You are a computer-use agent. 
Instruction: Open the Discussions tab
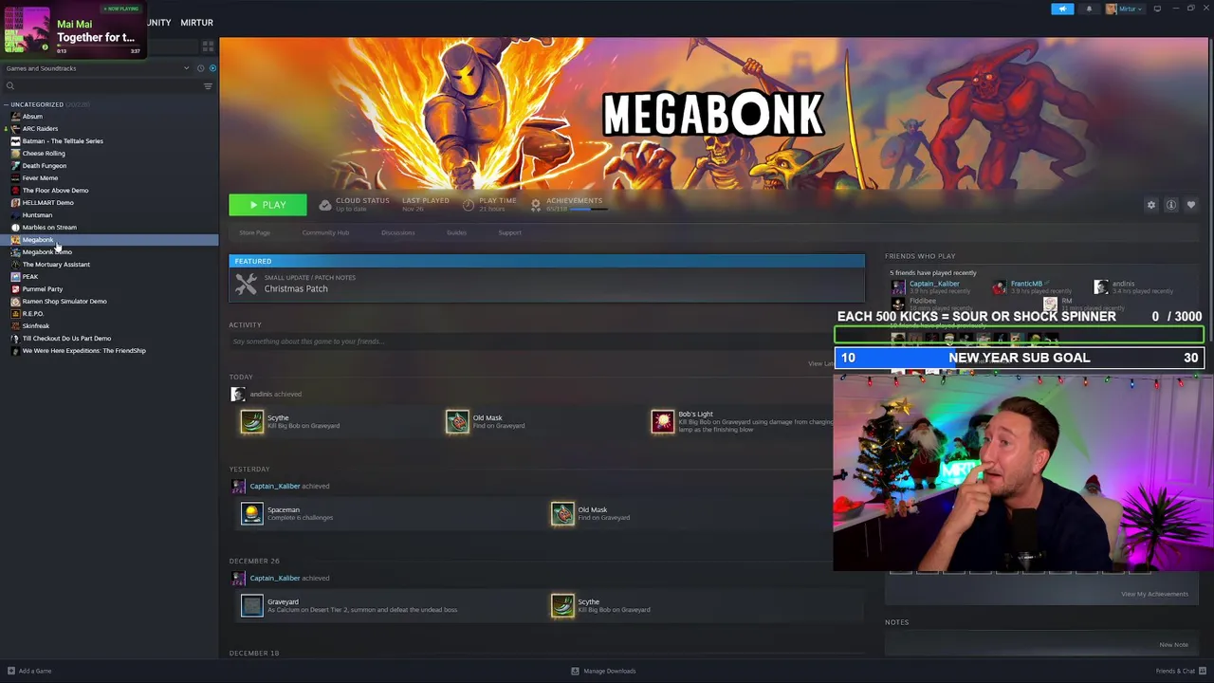pos(397,232)
